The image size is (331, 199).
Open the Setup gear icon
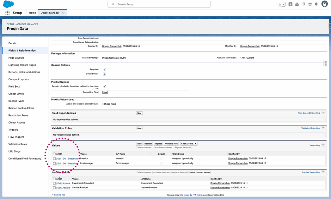point(310,4)
